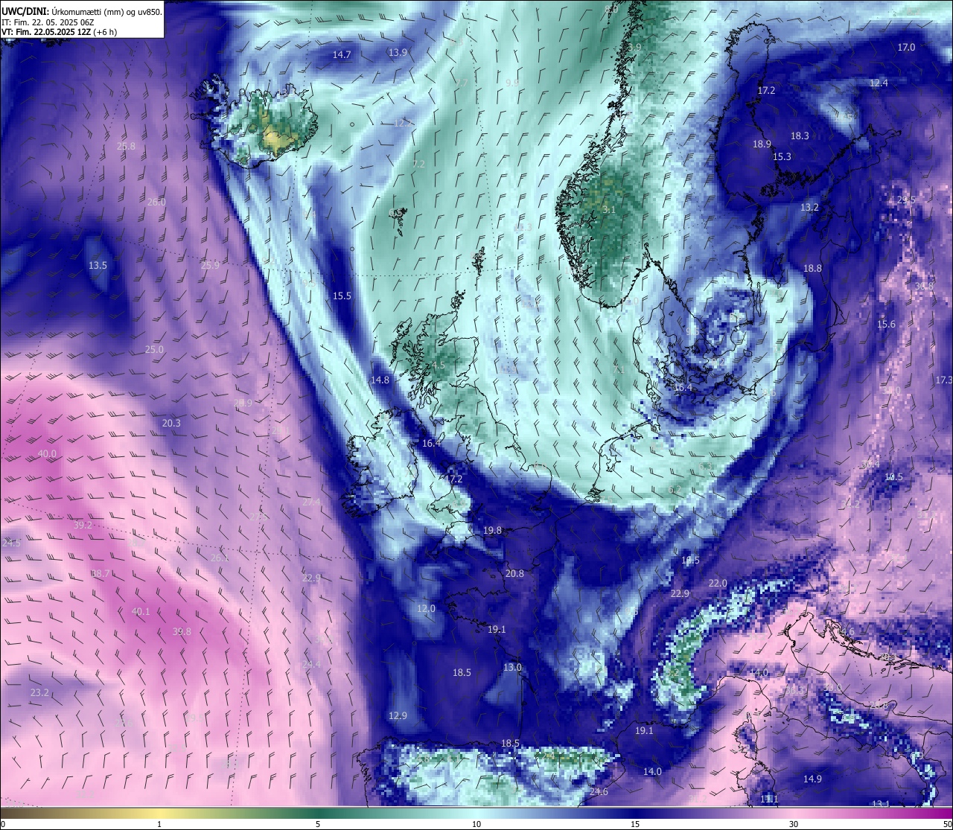Click the 40.0 value label
Image resolution: width=953 pixels, height=830 pixels.
coord(47,454)
